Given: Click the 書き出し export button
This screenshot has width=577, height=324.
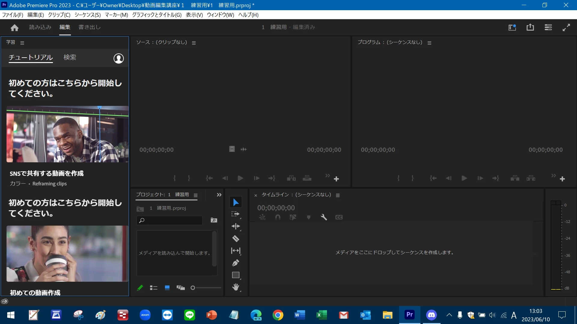Looking at the screenshot, I should [89, 27].
